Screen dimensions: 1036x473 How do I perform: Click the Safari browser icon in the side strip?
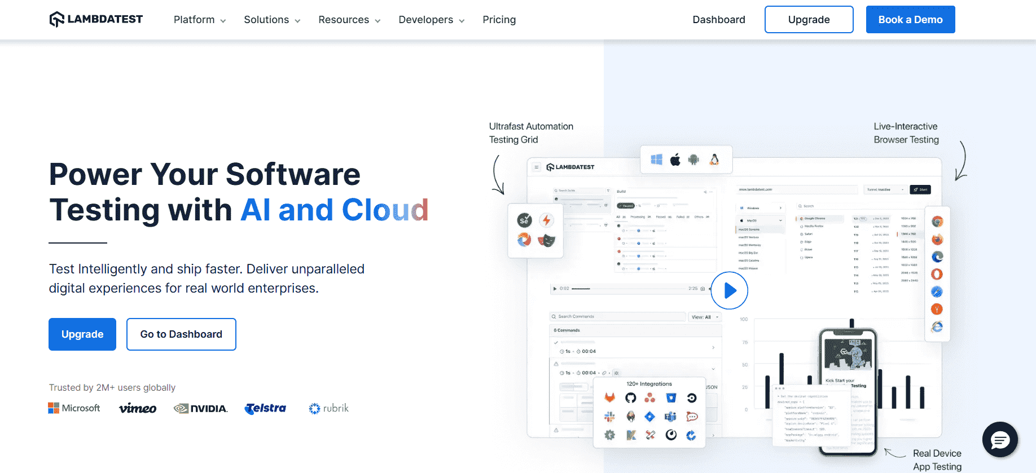point(937,291)
